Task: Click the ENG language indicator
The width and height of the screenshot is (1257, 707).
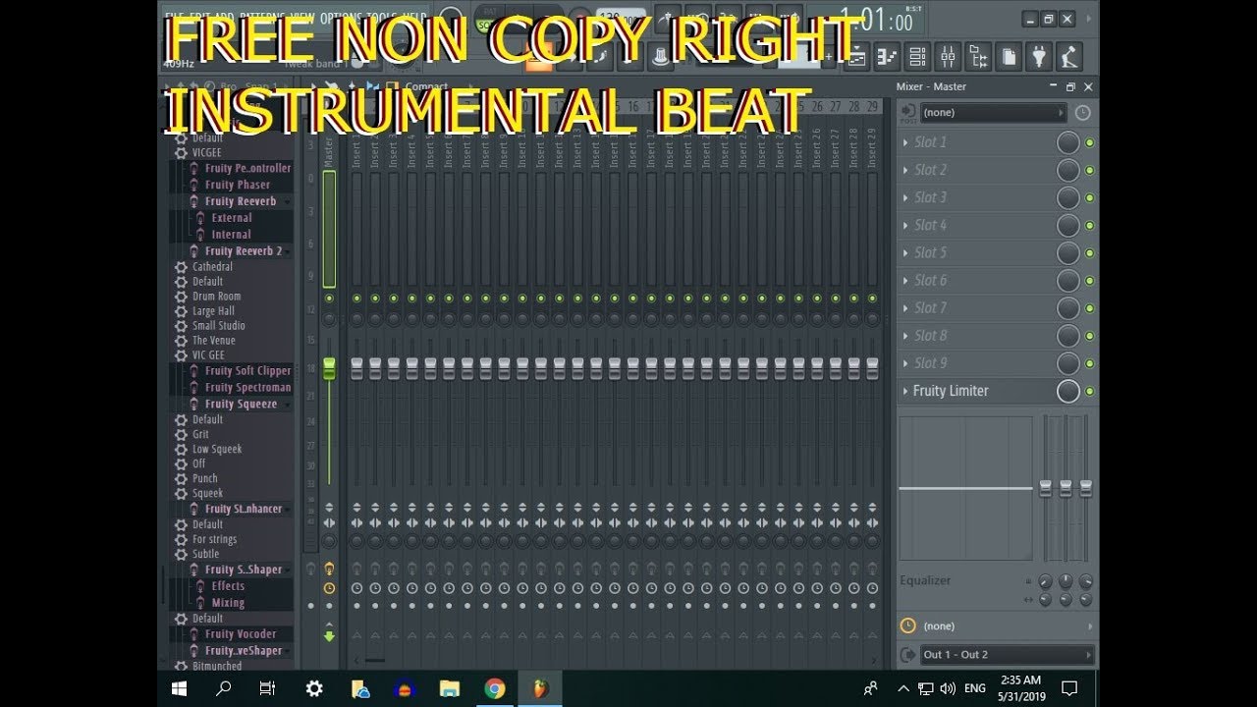Action: (x=975, y=688)
